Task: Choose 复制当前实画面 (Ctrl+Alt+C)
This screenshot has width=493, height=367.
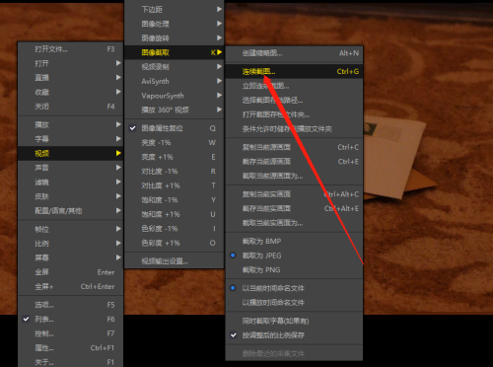Action: point(295,194)
